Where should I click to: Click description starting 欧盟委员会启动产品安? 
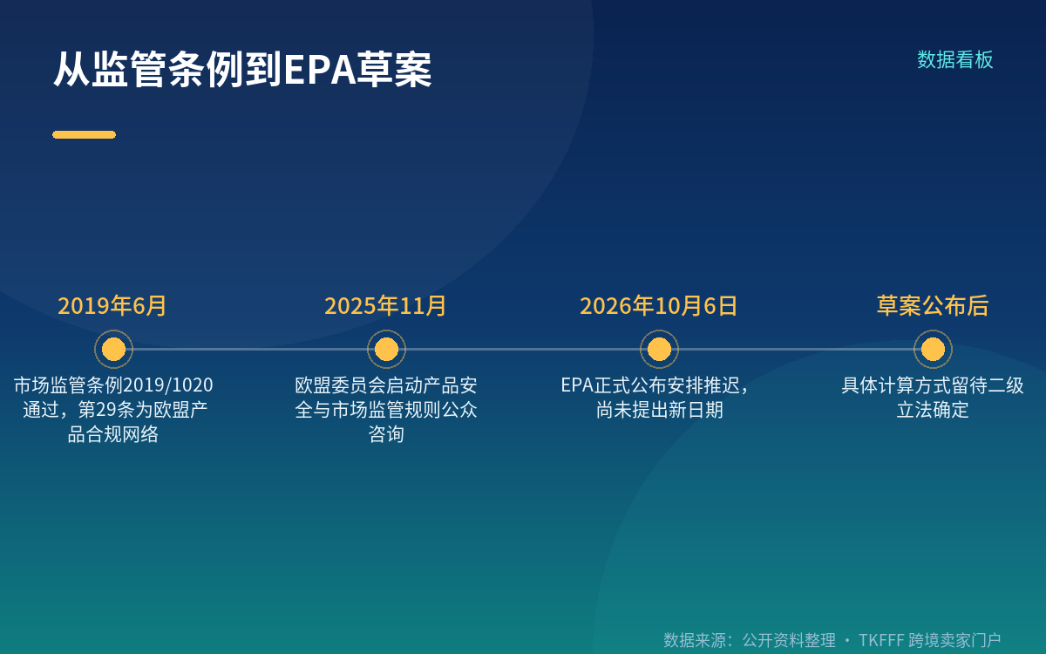386,409
